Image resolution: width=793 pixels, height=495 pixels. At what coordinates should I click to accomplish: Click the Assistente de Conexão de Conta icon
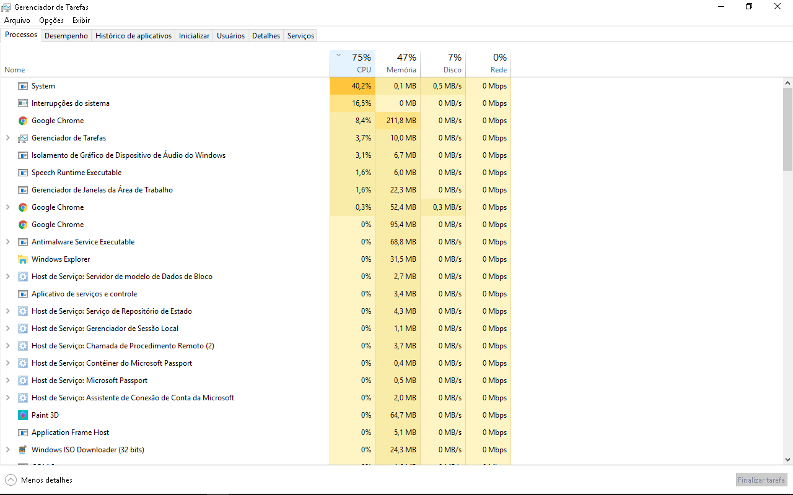coord(23,398)
